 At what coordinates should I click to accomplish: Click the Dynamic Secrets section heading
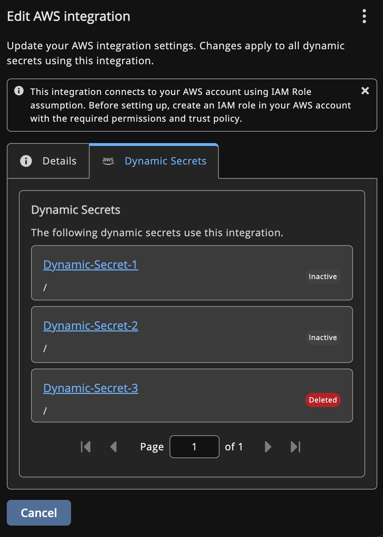(76, 210)
